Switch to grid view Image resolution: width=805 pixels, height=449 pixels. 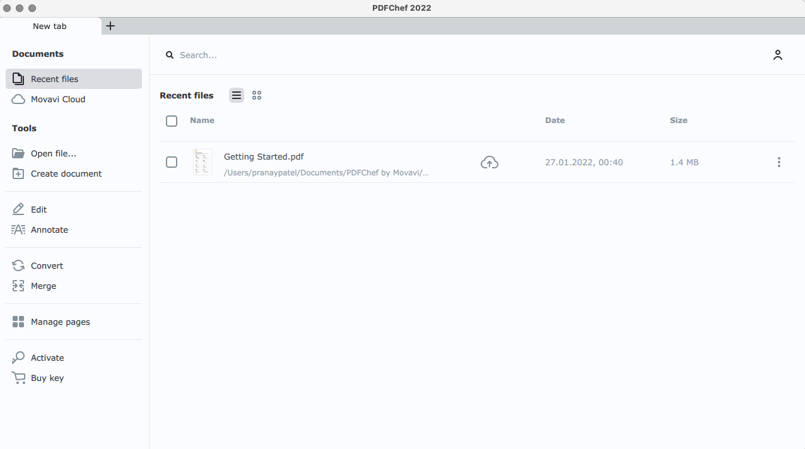click(x=257, y=95)
